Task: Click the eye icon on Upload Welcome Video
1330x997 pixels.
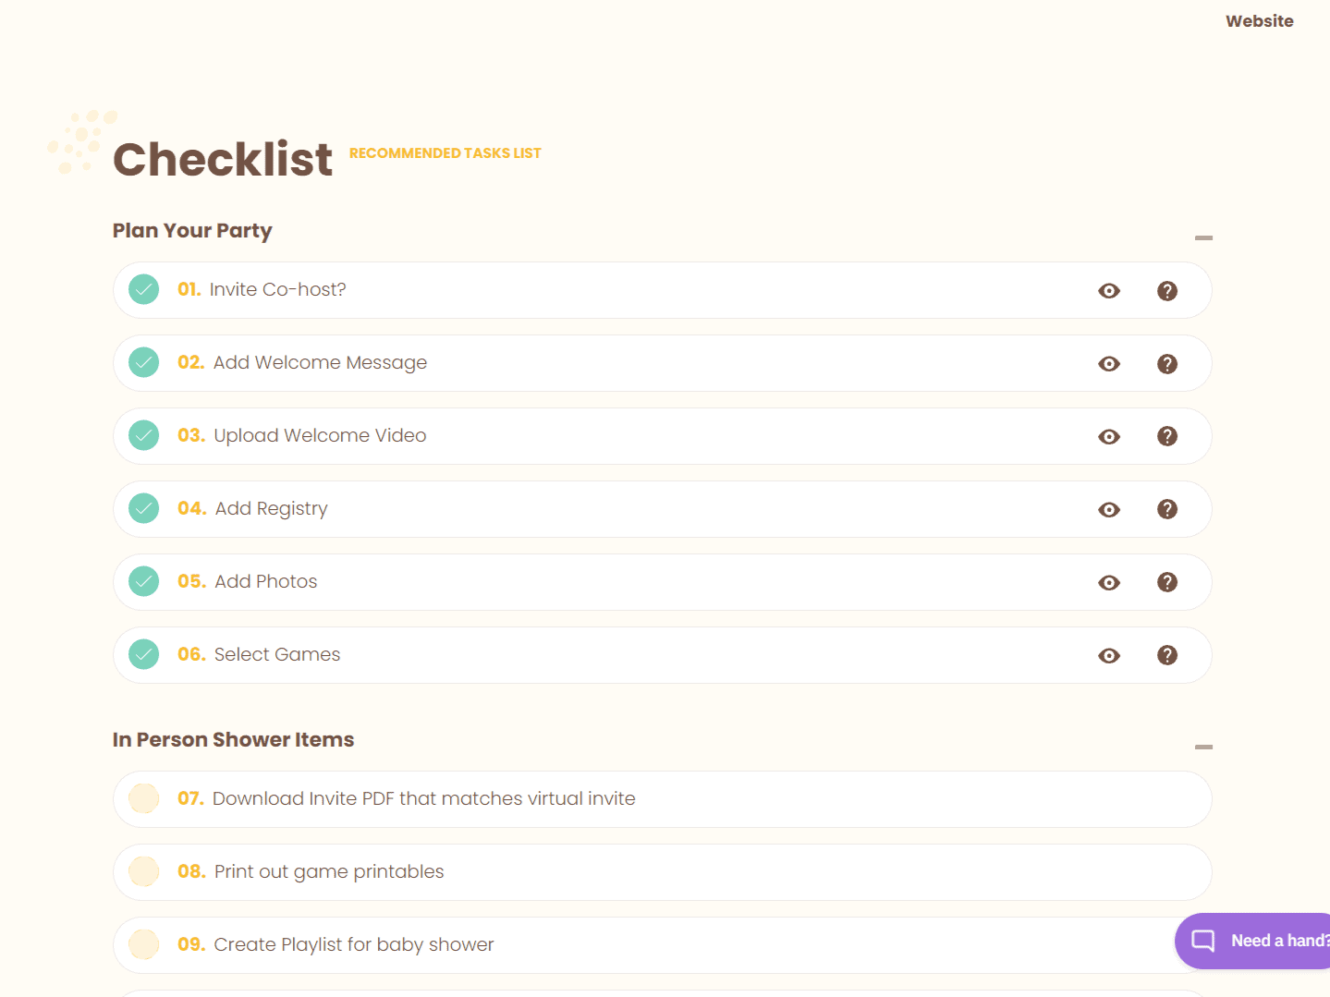Action: point(1109,436)
